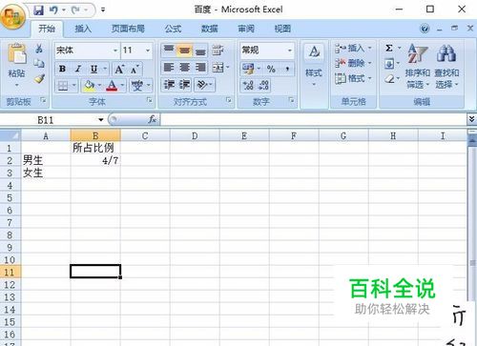Click the 插入 insert cells button
Screen dimensions: 477x346
353,49
